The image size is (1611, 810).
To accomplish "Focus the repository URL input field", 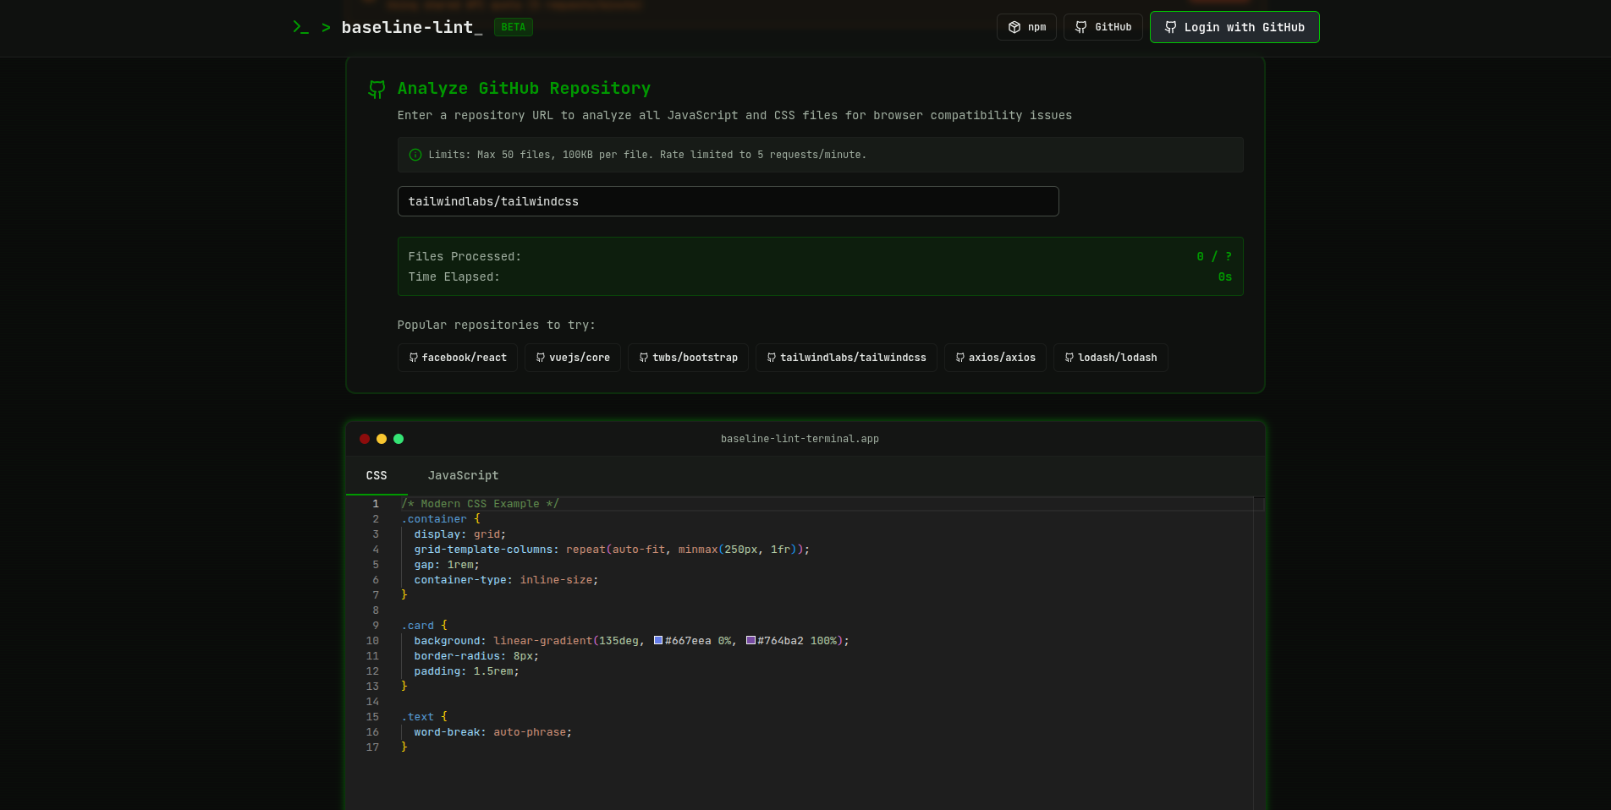I will coord(728,201).
